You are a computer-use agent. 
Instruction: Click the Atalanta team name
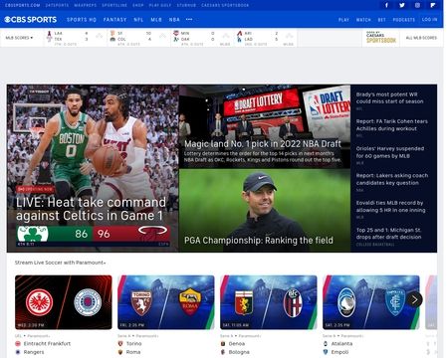(341, 344)
